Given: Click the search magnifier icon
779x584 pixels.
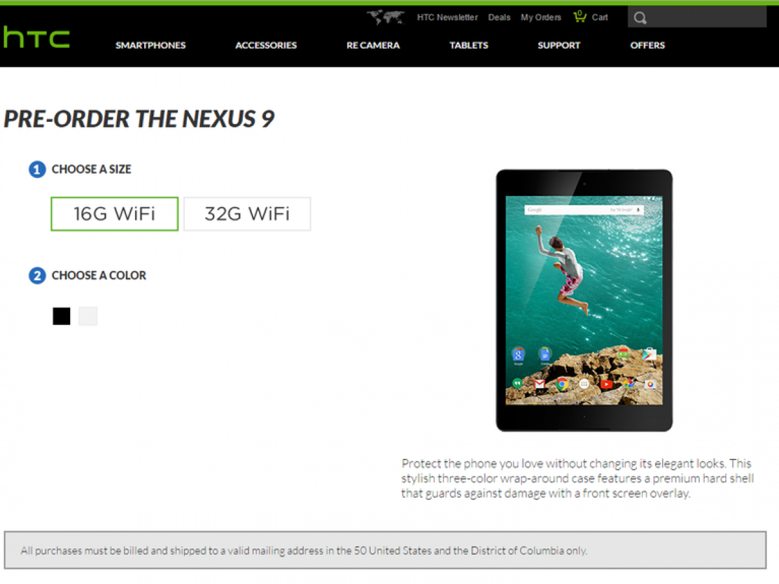Looking at the screenshot, I should (640, 18).
